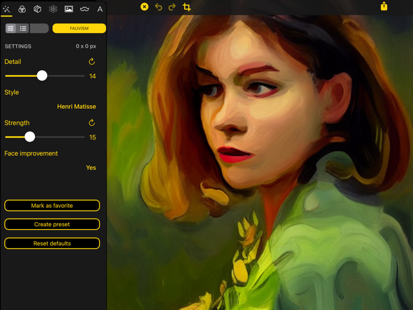The height and width of the screenshot is (310, 413).
Task: Select the blank third view segment
Action: point(40,28)
